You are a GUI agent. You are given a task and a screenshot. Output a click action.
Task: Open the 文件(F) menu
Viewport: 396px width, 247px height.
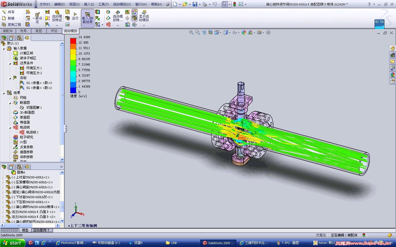coord(45,4)
